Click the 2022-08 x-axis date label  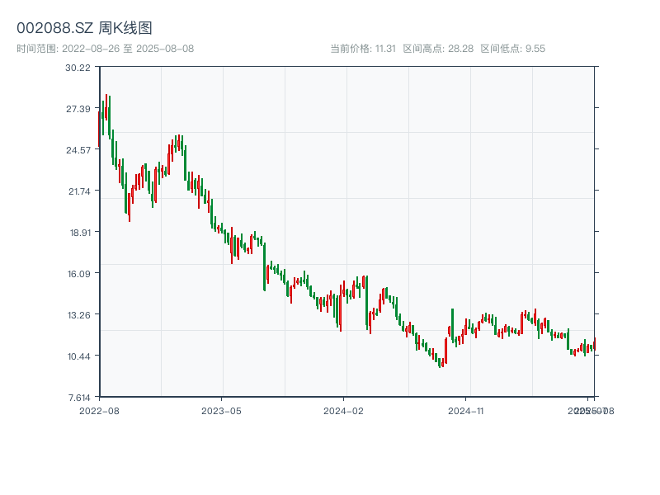pos(99,410)
